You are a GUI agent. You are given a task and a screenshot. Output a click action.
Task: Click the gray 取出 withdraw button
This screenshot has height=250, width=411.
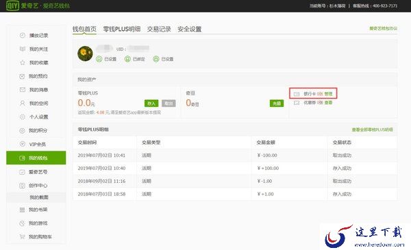(169, 103)
